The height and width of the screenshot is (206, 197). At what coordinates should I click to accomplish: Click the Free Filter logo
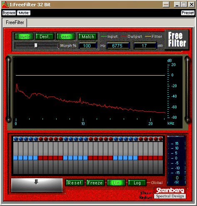click(x=177, y=39)
